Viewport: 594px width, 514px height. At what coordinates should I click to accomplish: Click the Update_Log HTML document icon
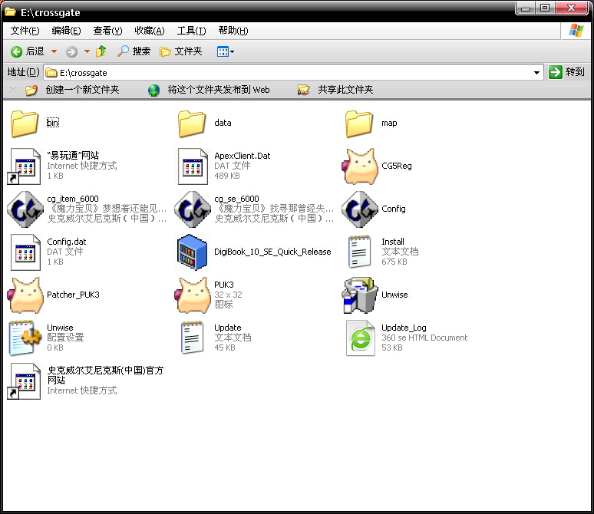tap(359, 338)
